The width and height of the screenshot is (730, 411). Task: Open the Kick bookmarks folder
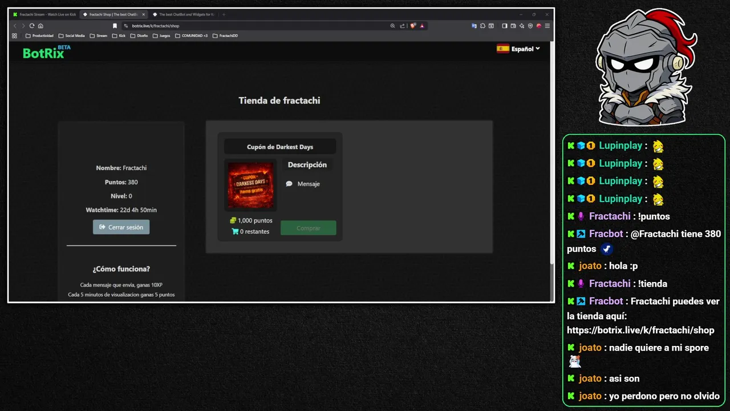pos(119,35)
